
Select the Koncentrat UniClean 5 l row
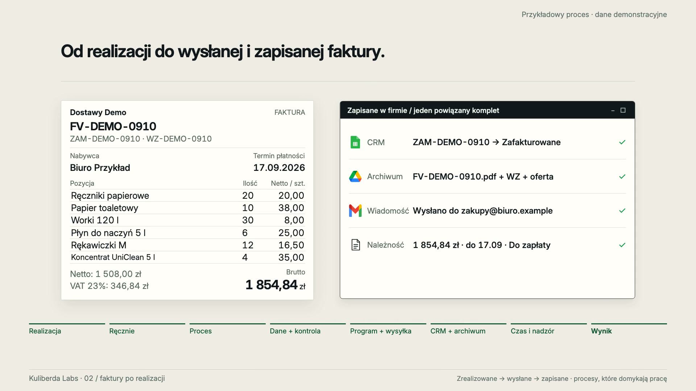pos(187,257)
